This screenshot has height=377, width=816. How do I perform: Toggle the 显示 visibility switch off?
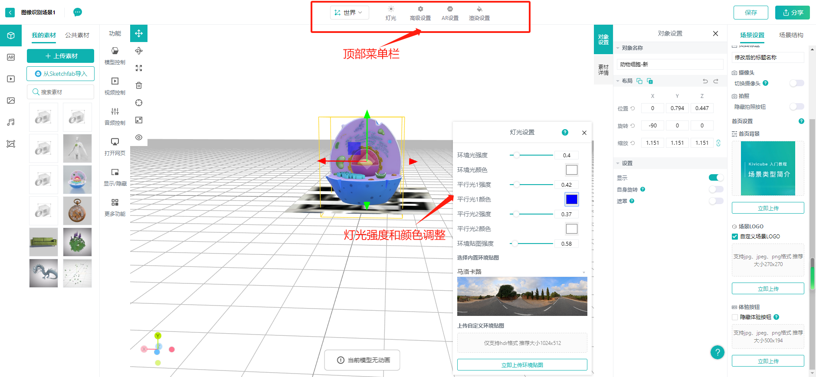pos(715,178)
